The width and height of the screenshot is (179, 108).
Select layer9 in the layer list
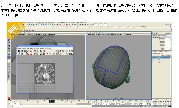click(159, 59)
